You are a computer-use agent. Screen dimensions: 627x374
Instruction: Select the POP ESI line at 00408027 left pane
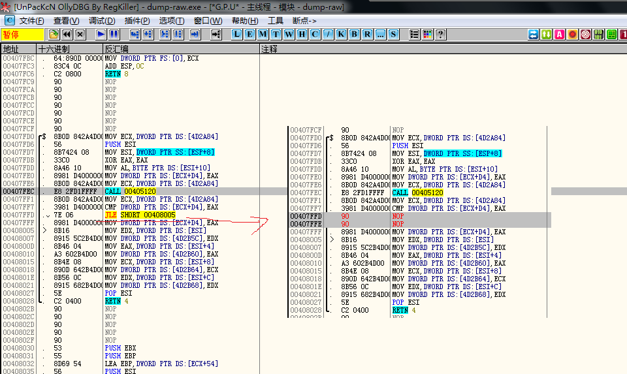coord(118,293)
